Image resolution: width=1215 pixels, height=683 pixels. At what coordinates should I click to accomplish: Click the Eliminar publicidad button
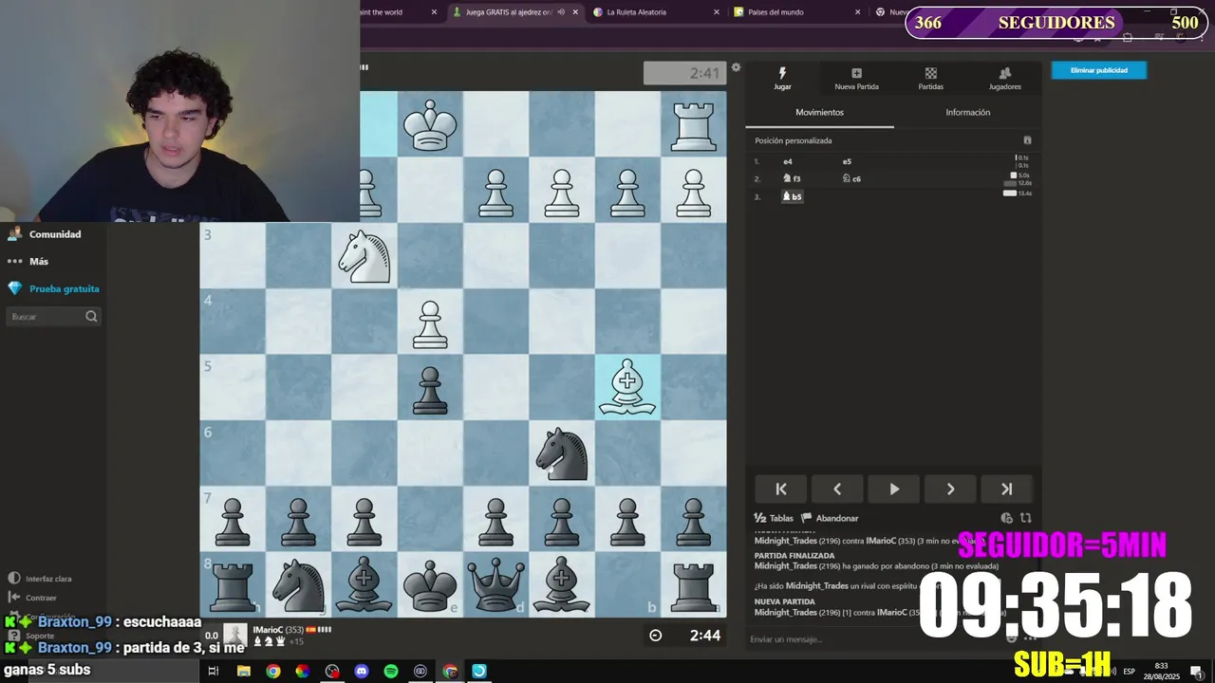(x=1098, y=70)
